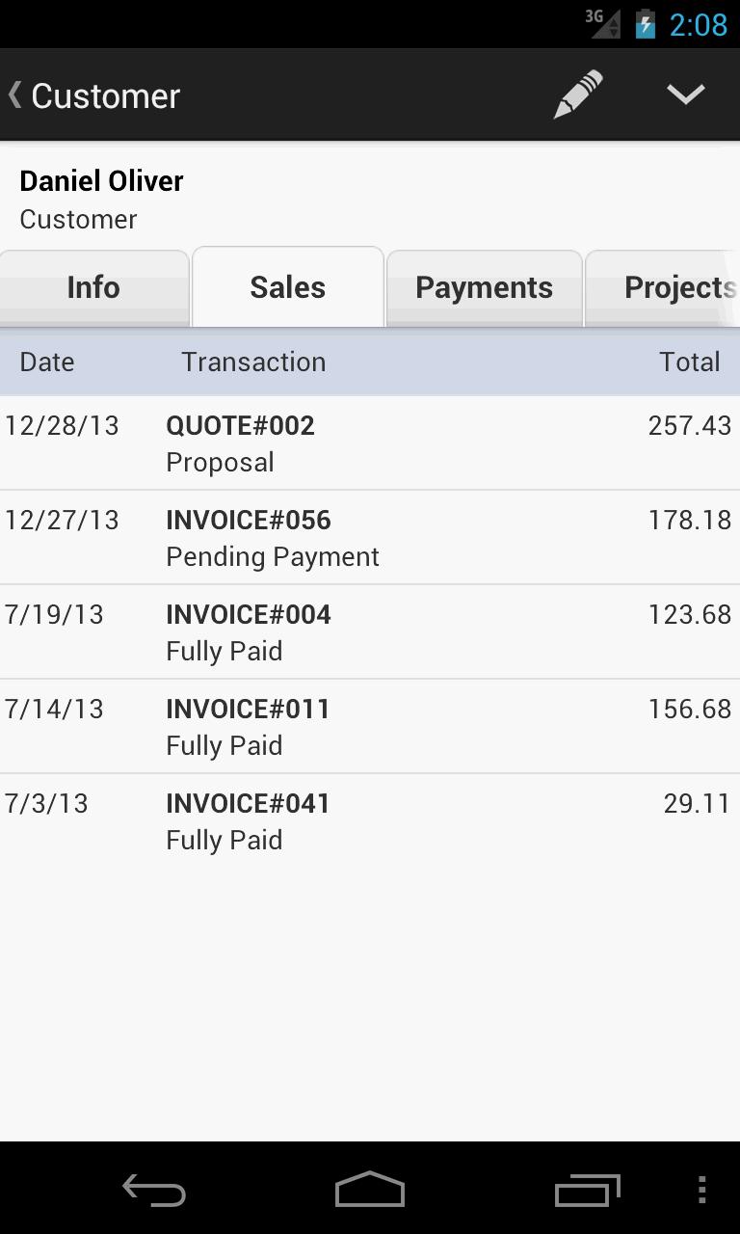Tap the 3G signal indicator
The height and width of the screenshot is (1234, 740).
tap(603, 23)
